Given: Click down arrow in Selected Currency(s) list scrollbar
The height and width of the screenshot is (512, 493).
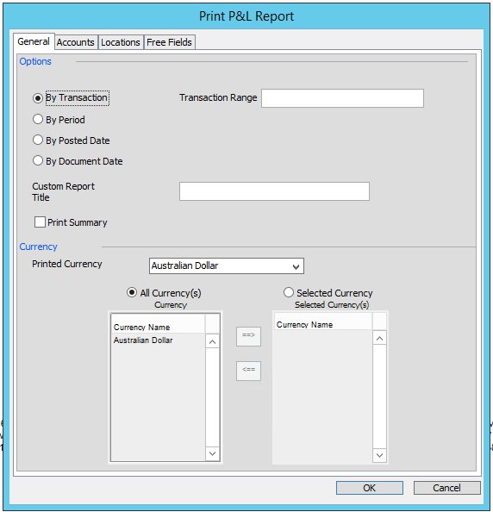Looking at the screenshot, I should click(379, 455).
